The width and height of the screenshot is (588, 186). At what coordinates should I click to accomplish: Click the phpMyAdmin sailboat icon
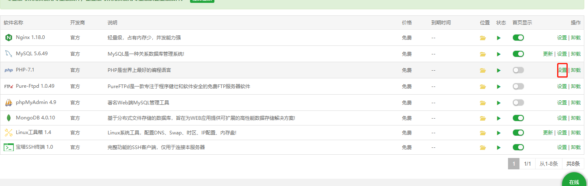[9, 102]
